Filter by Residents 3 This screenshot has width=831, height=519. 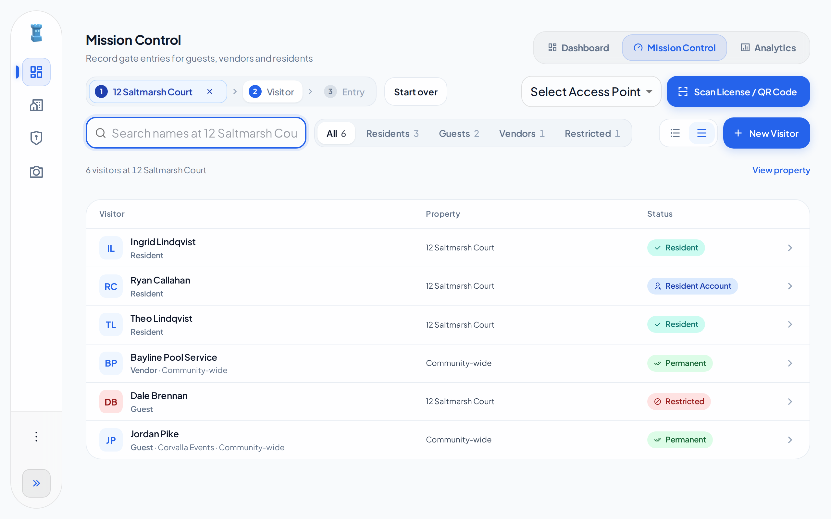[x=392, y=133]
